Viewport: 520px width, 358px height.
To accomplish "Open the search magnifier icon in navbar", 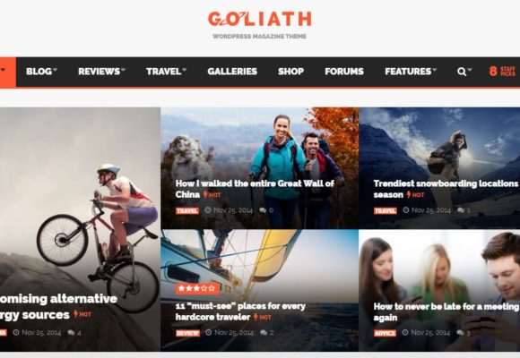I will [x=462, y=72].
